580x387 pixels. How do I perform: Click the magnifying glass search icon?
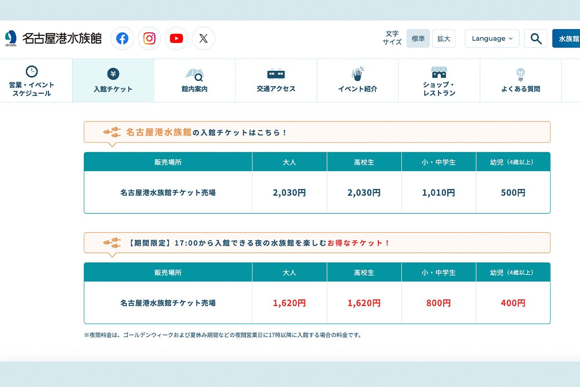536,39
